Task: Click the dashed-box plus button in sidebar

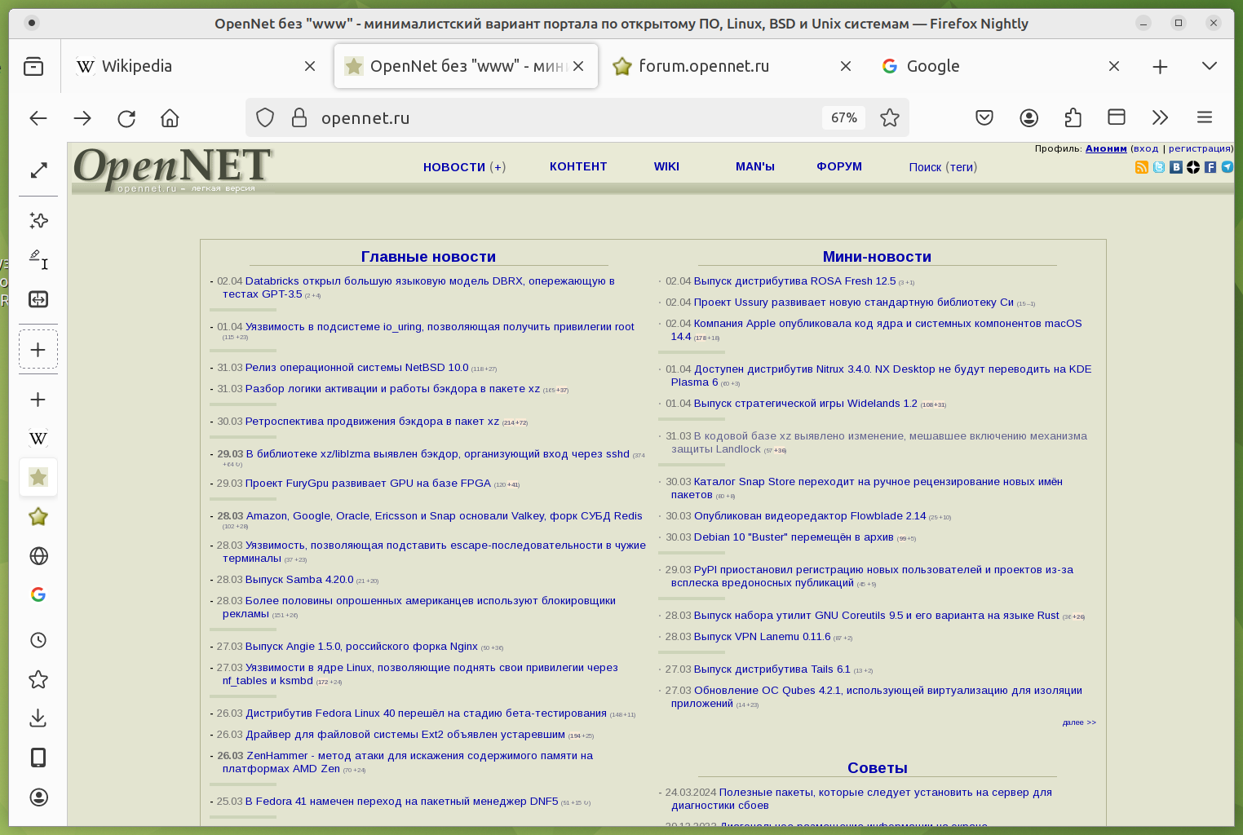Action: (x=38, y=350)
